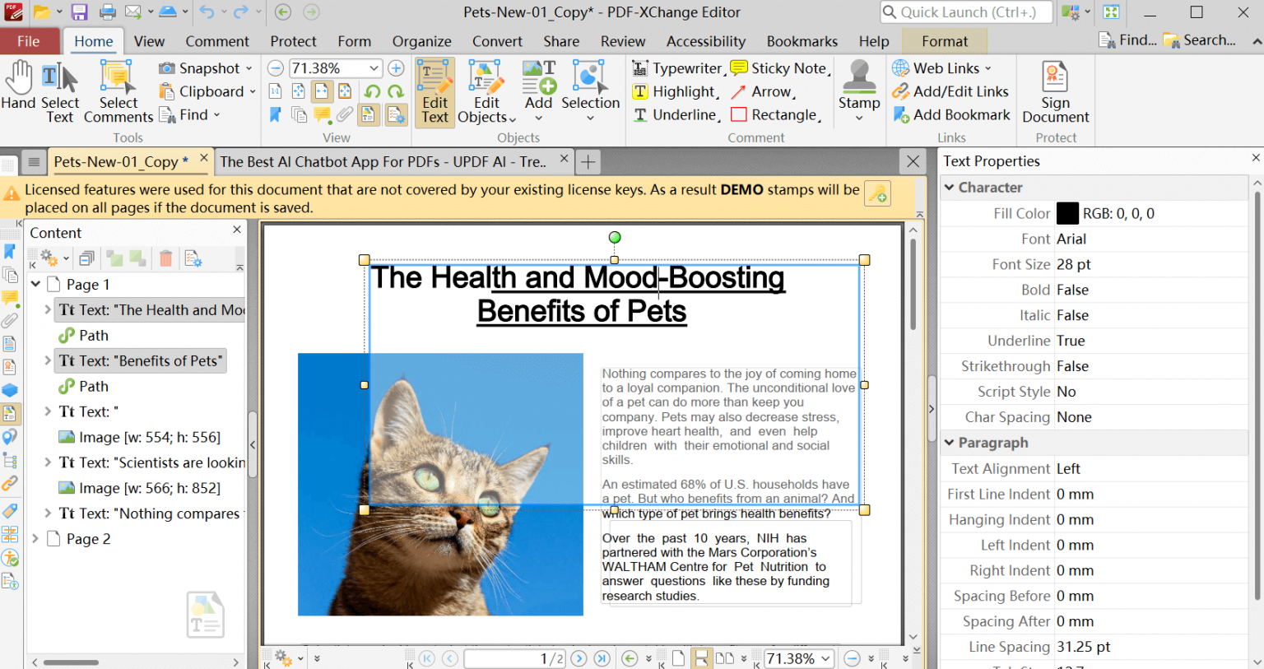Open the status bar zoom dropdown
Screen dimensions: 1264x669
click(825, 658)
